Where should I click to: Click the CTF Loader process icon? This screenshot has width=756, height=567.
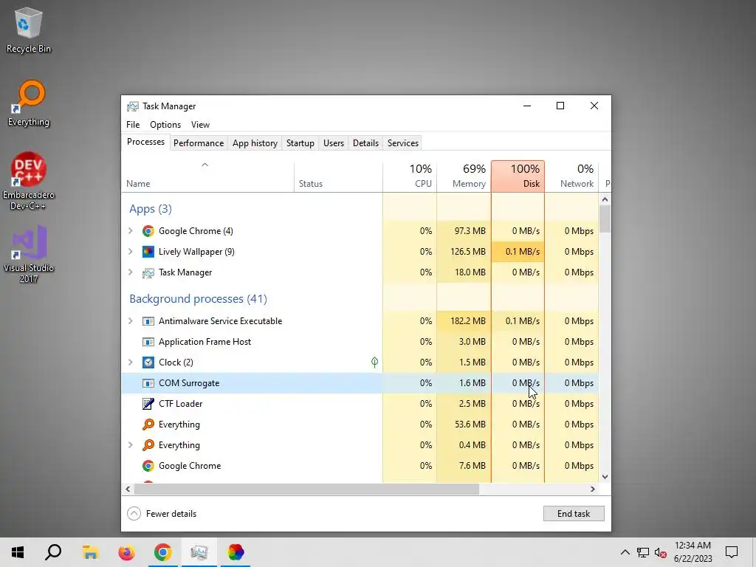click(x=148, y=404)
